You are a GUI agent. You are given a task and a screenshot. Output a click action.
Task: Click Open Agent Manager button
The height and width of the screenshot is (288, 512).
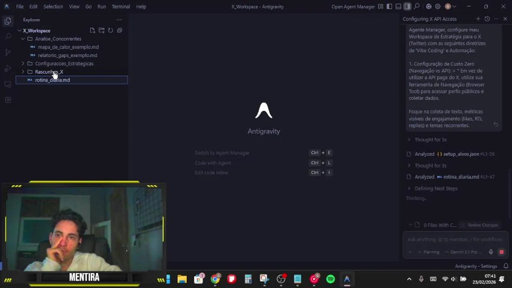353,6
